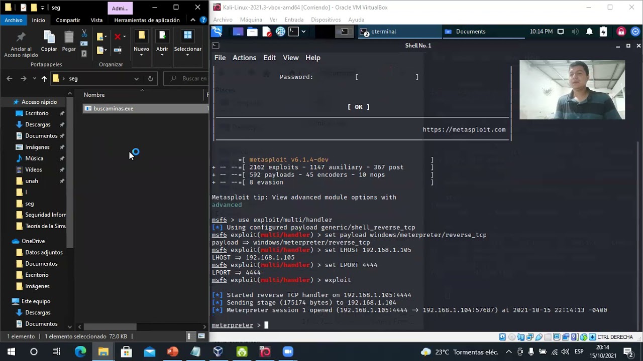Open Seguridad Inform folder in sidebar
The image size is (643, 361).
click(45, 215)
